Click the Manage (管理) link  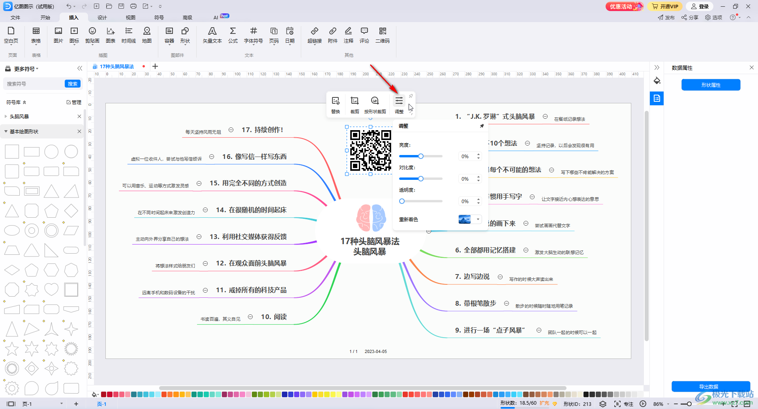[x=74, y=102]
